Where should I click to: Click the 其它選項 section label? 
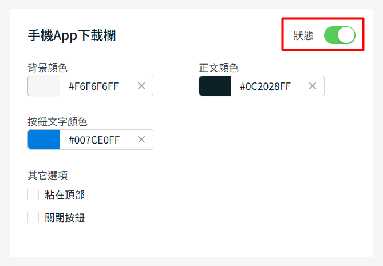click(48, 175)
